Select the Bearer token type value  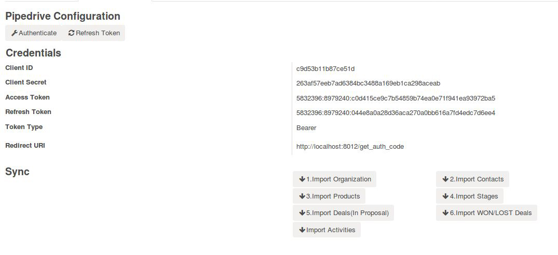[306, 128]
